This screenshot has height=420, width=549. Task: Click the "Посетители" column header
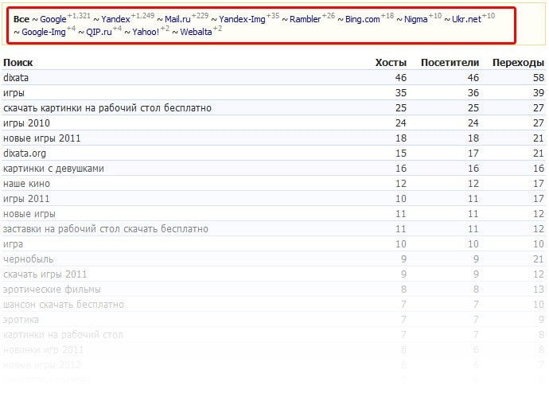pos(450,63)
